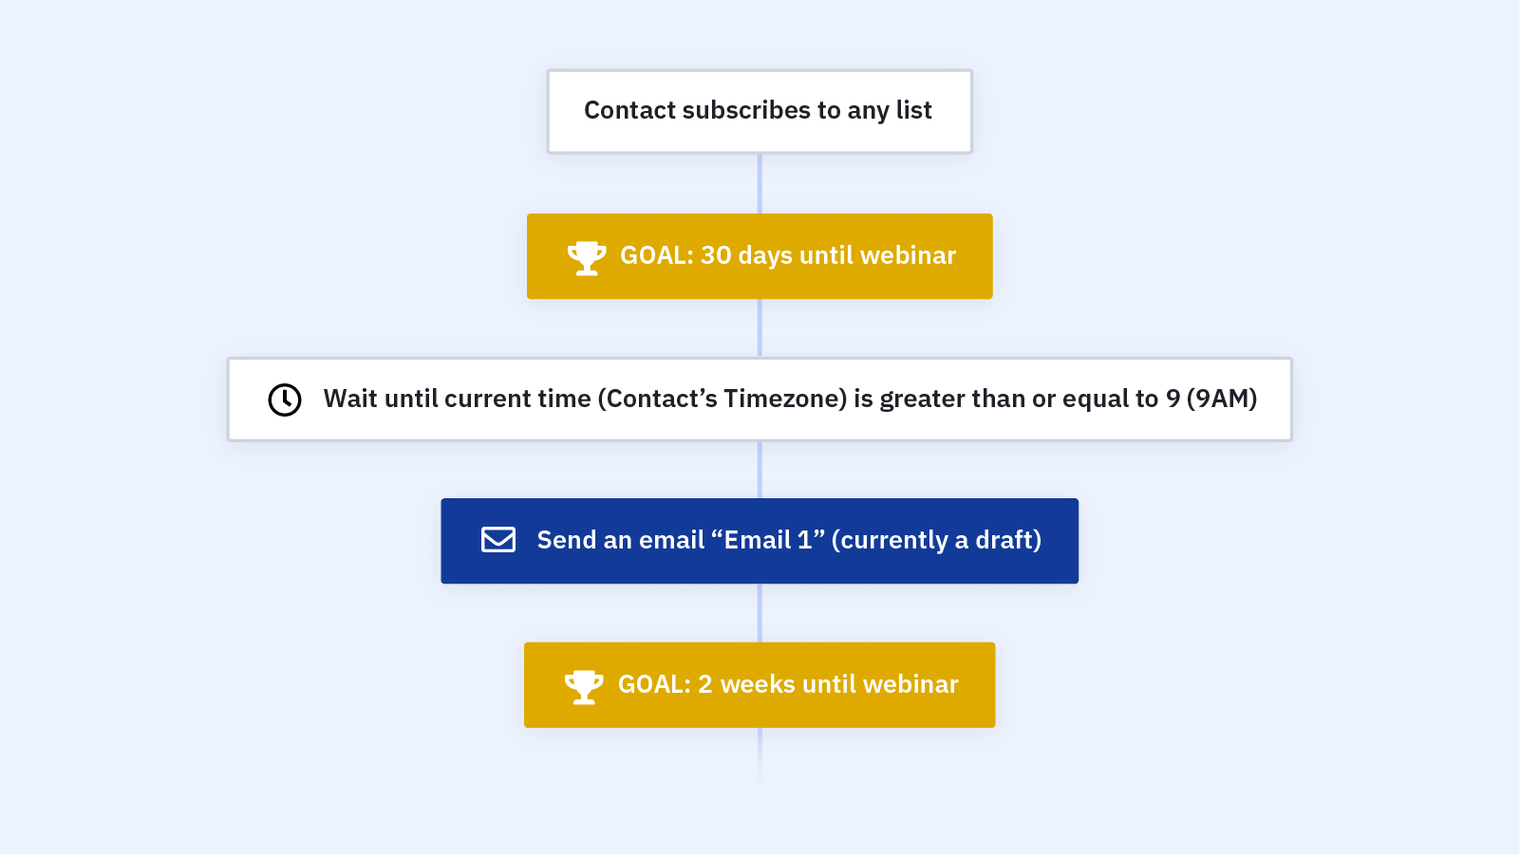
Task: Select the 'Send an email Email 1' action
Action: coord(760,541)
